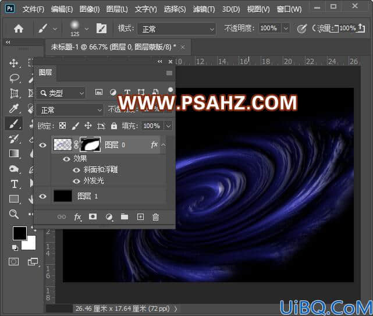Open the 文件(F) menu

(x=33, y=9)
